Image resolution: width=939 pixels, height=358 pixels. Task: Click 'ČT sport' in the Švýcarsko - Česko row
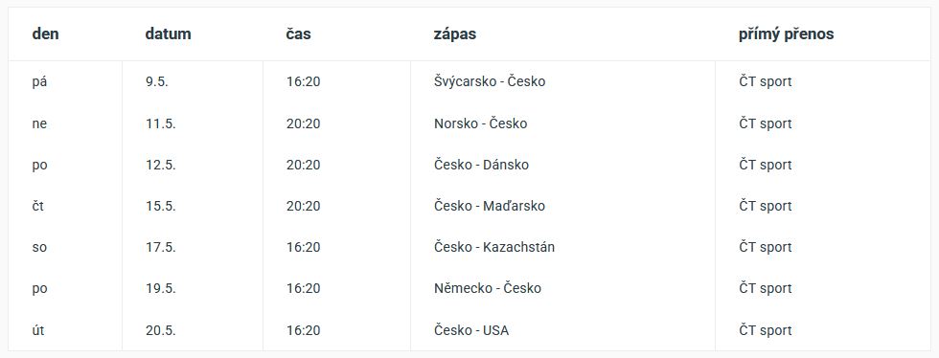pyautogui.click(x=765, y=81)
